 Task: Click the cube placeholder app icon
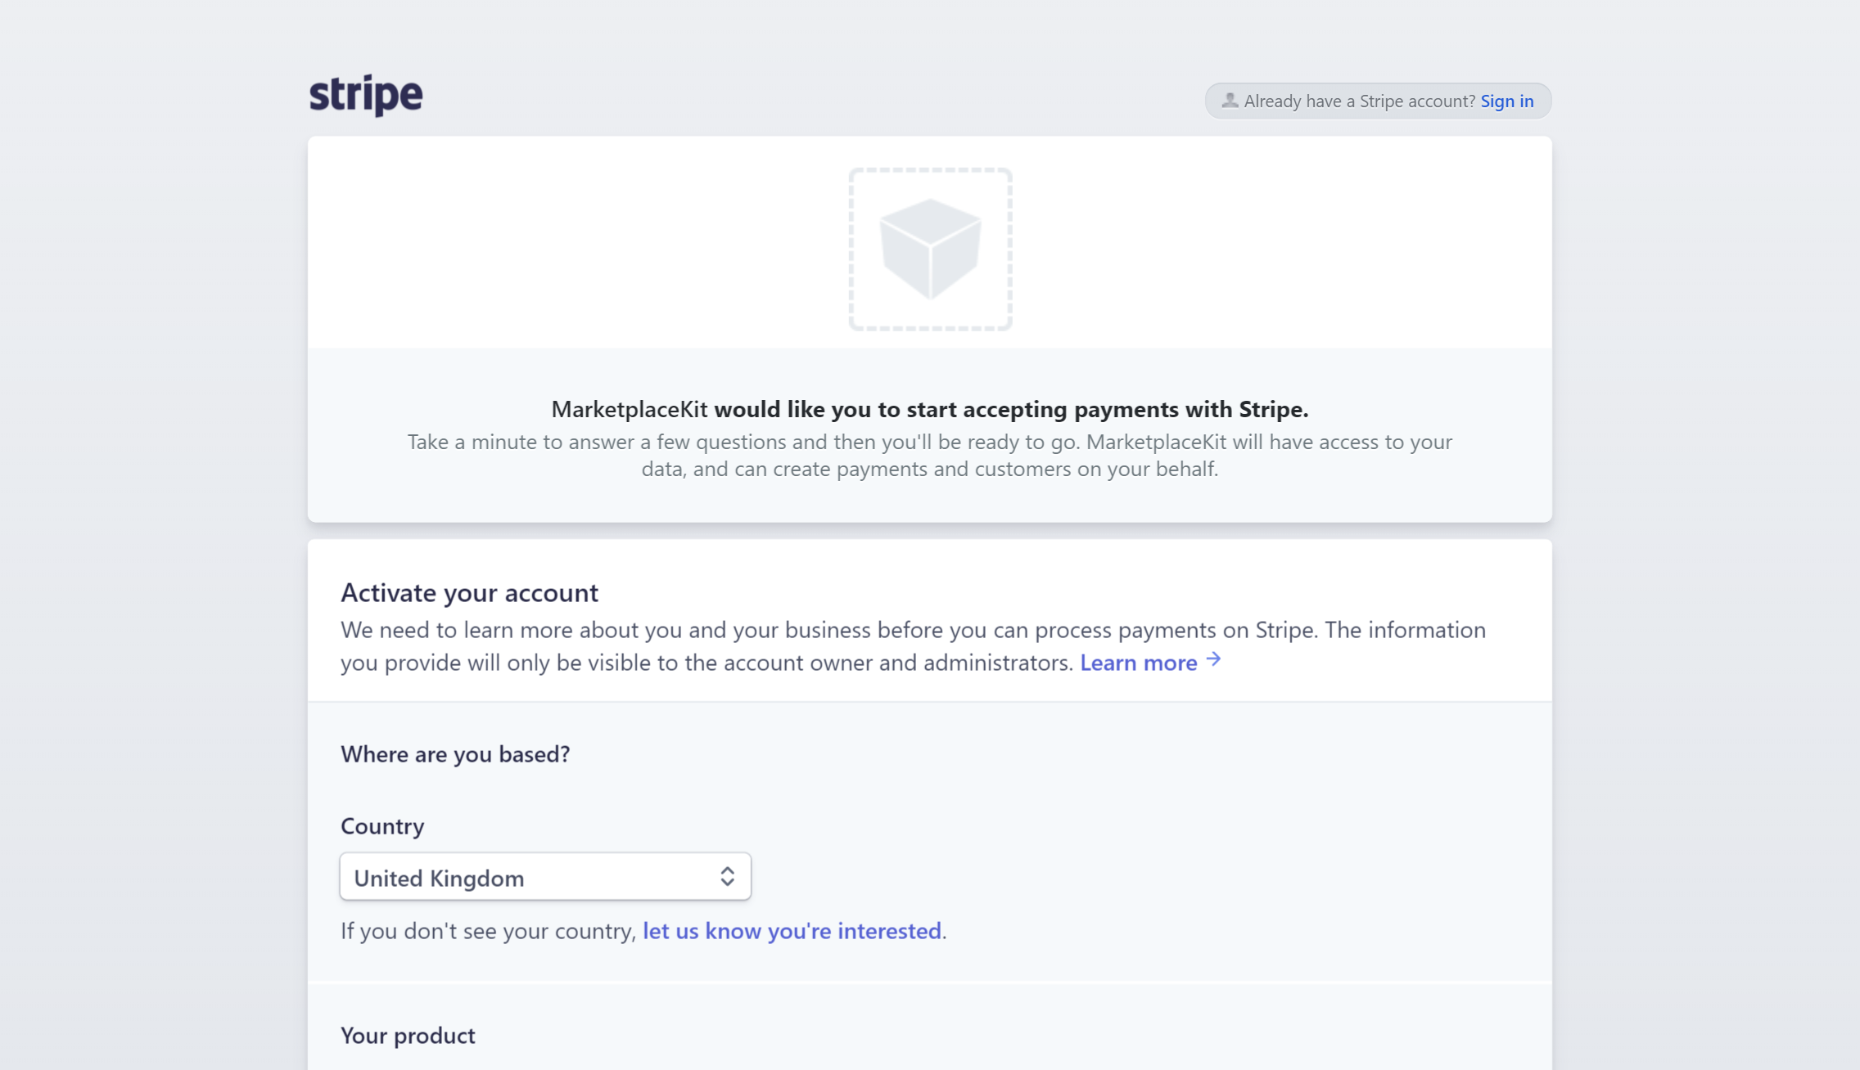pyautogui.click(x=930, y=249)
